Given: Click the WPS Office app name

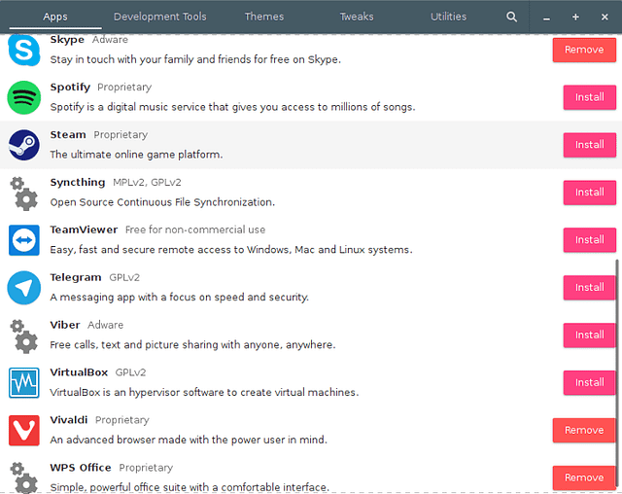Looking at the screenshot, I should pos(81,468).
